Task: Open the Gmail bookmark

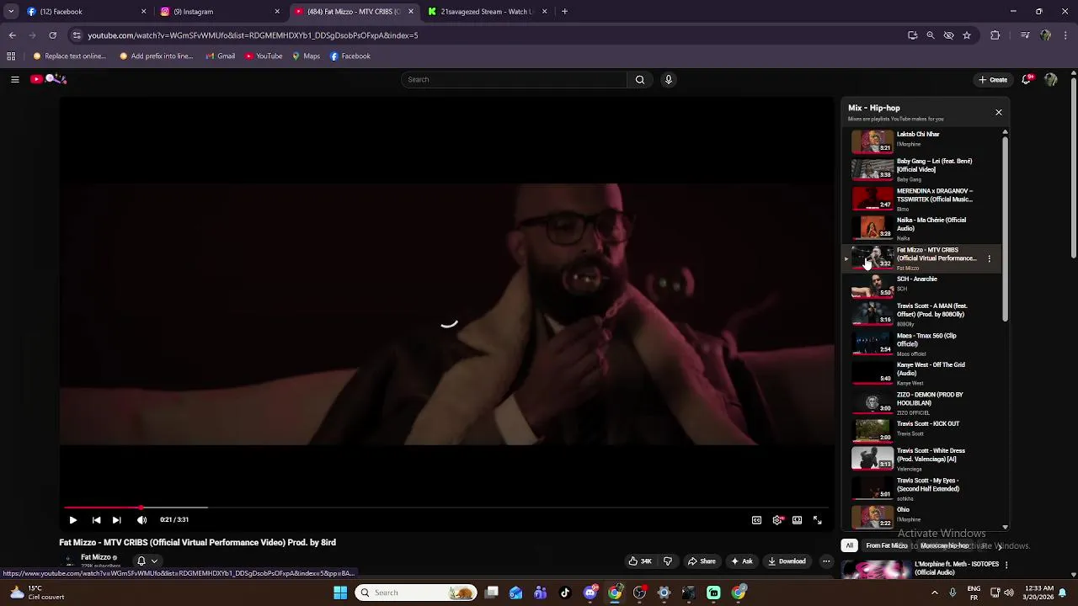Action: coord(220,56)
